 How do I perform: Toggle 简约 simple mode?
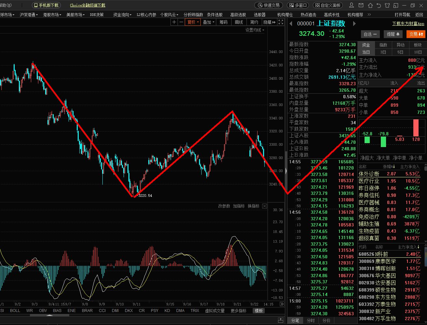tap(254, 22)
